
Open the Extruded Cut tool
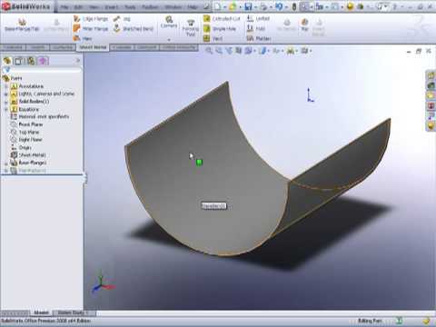click(222, 19)
